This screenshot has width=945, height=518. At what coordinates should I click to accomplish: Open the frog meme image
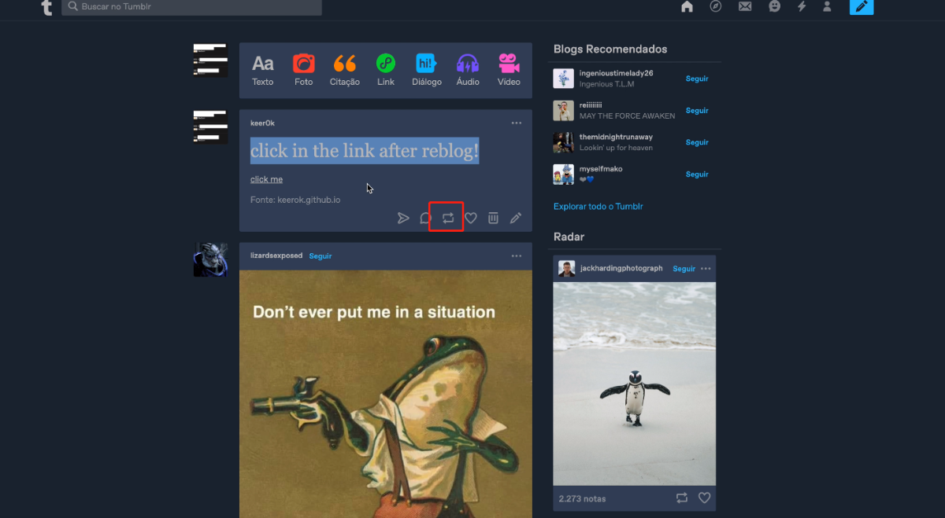(386, 394)
